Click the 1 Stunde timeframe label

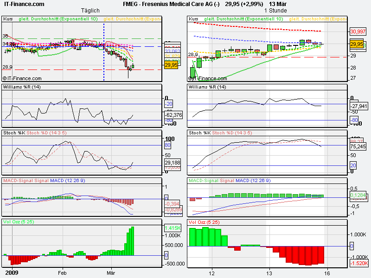[275, 10]
